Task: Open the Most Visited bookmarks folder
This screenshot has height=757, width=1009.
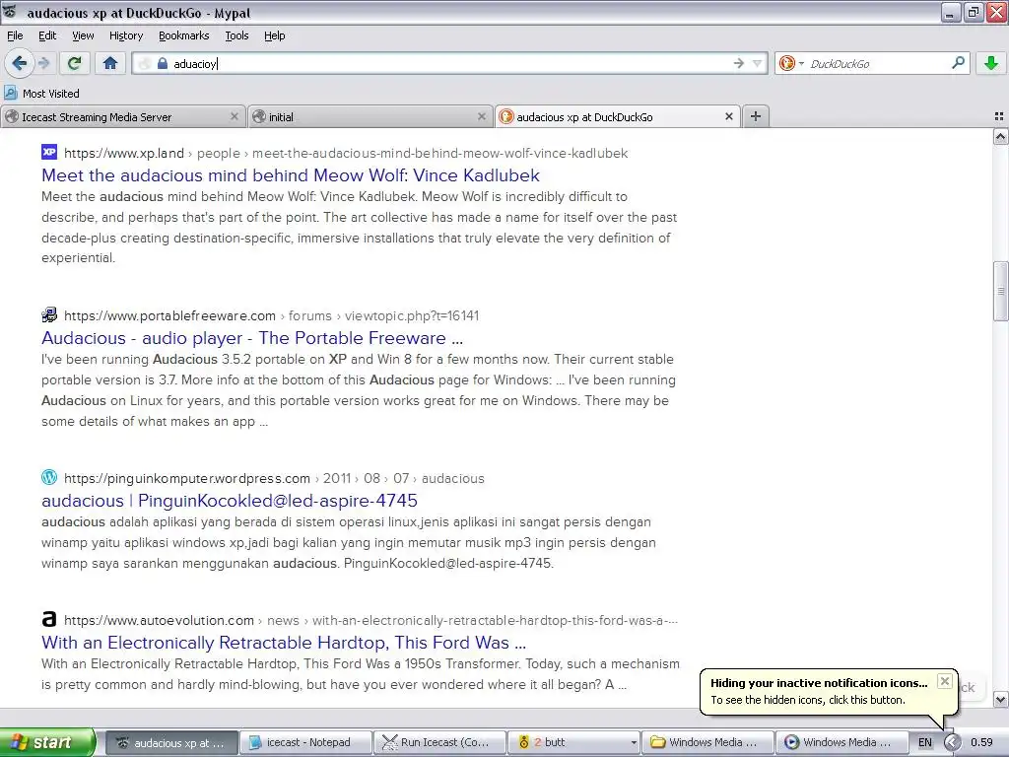Action: (42, 94)
